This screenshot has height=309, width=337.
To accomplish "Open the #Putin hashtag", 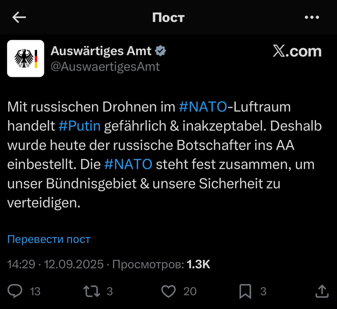I will point(80,126).
